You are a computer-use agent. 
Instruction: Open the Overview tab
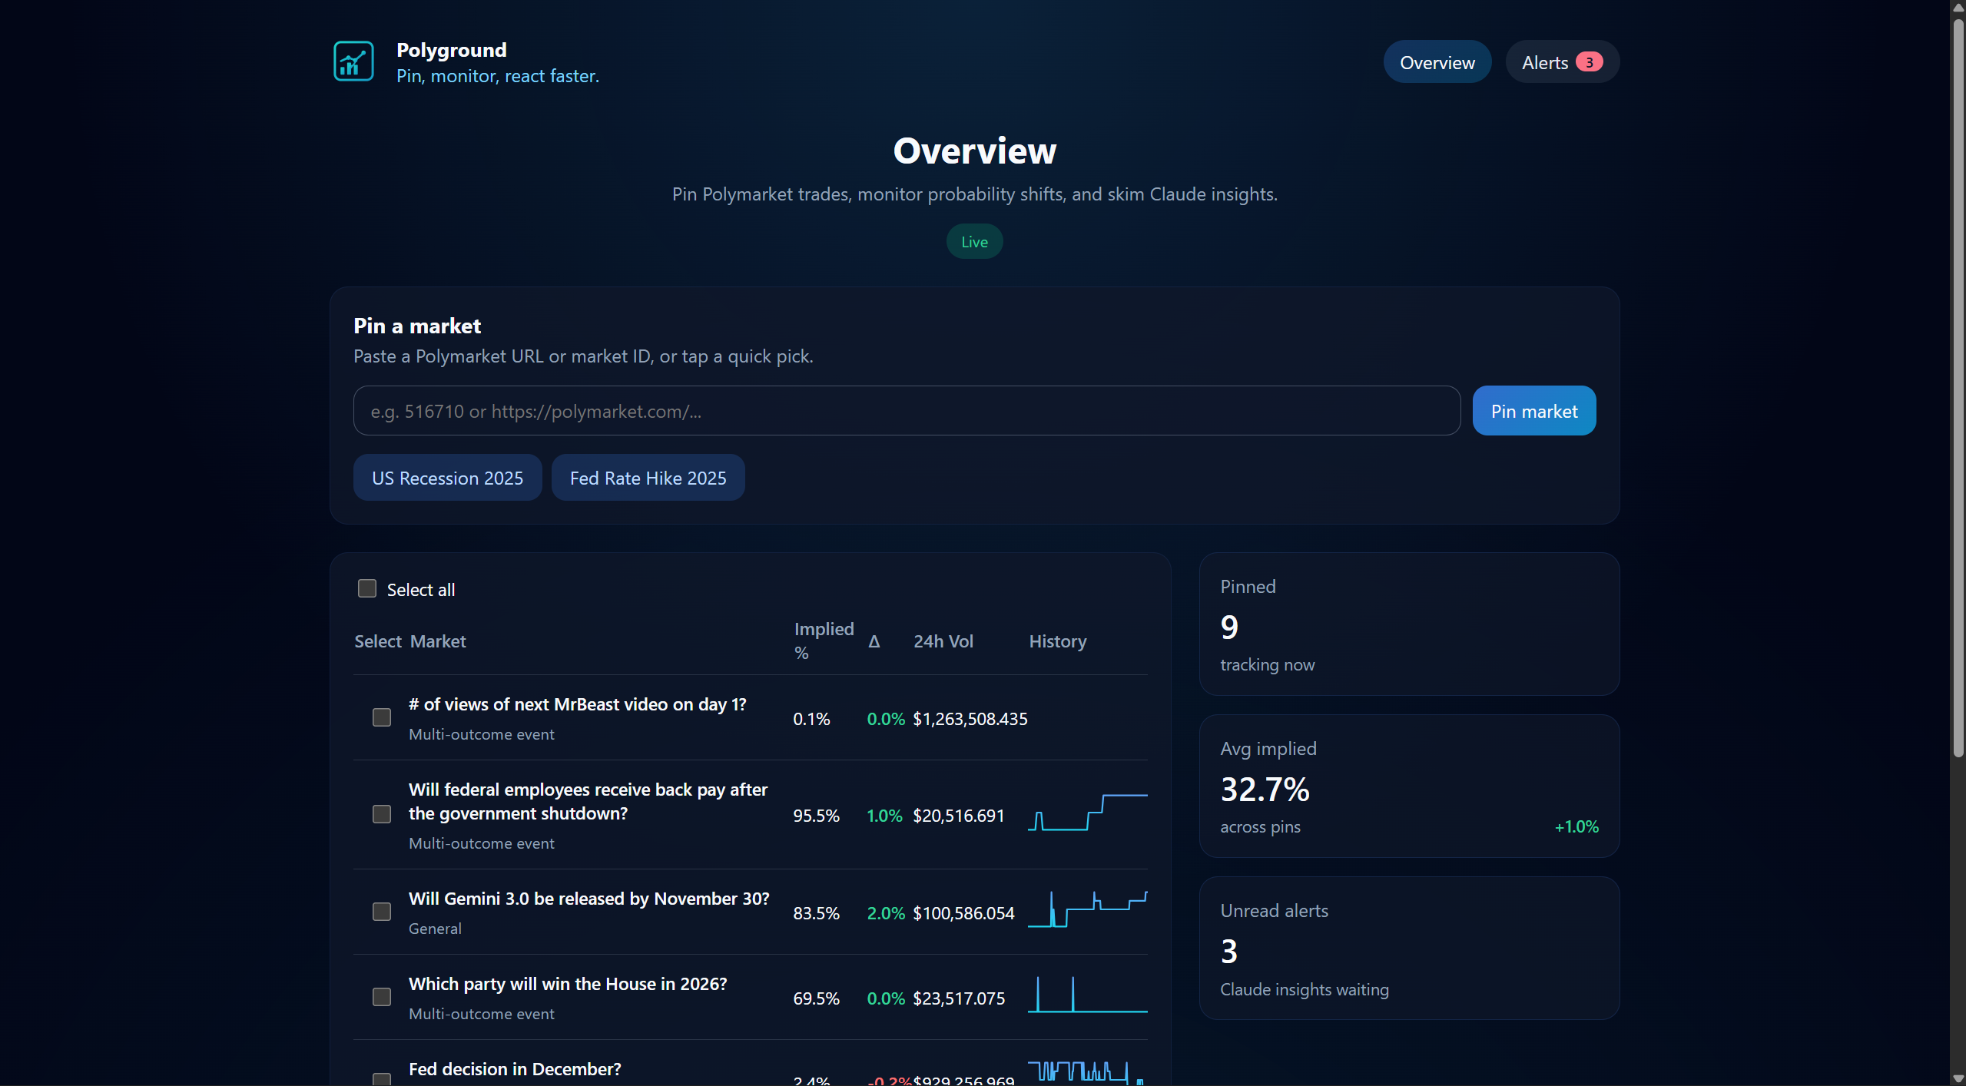click(x=1437, y=62)
